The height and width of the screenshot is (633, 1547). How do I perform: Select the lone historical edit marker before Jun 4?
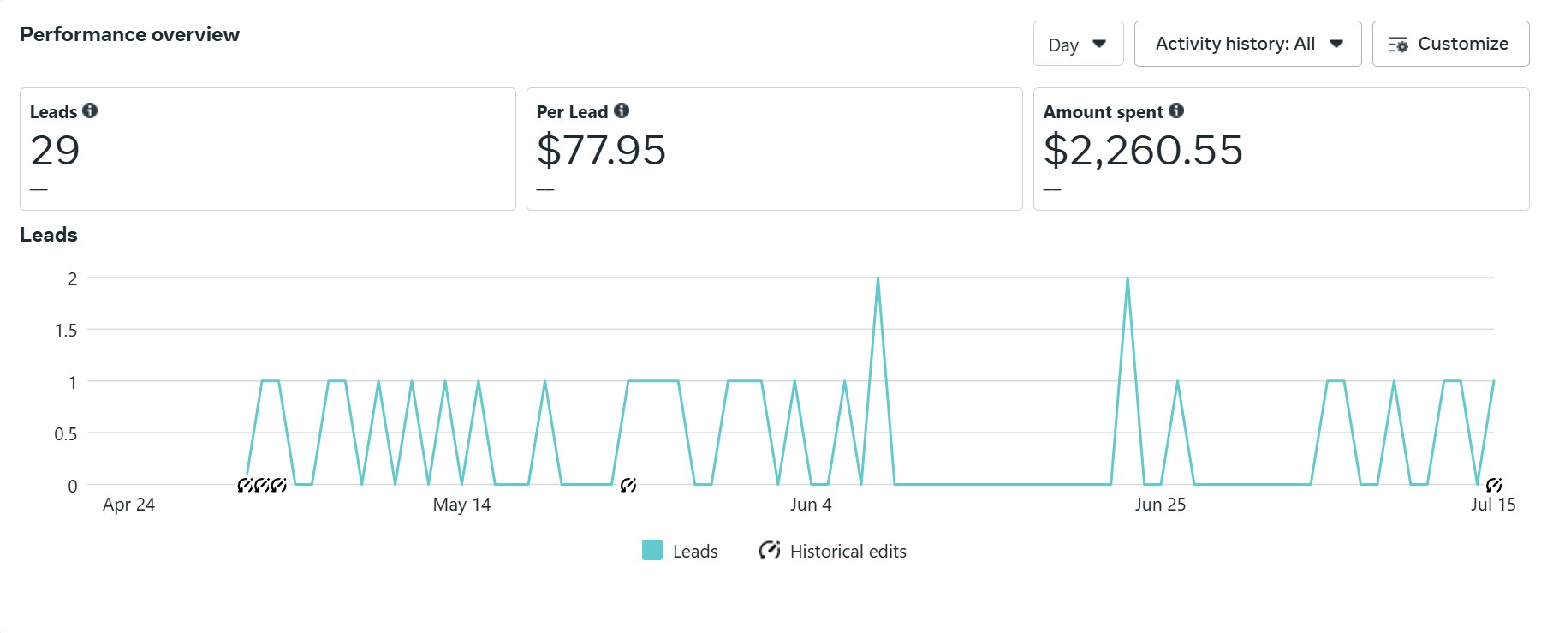click(628, 486)
